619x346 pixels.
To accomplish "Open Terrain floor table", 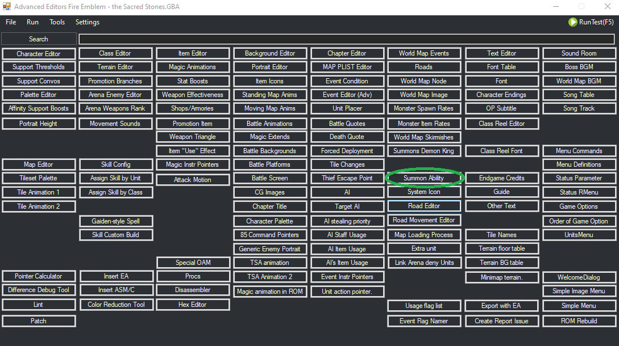I will [x=501, y=248].
